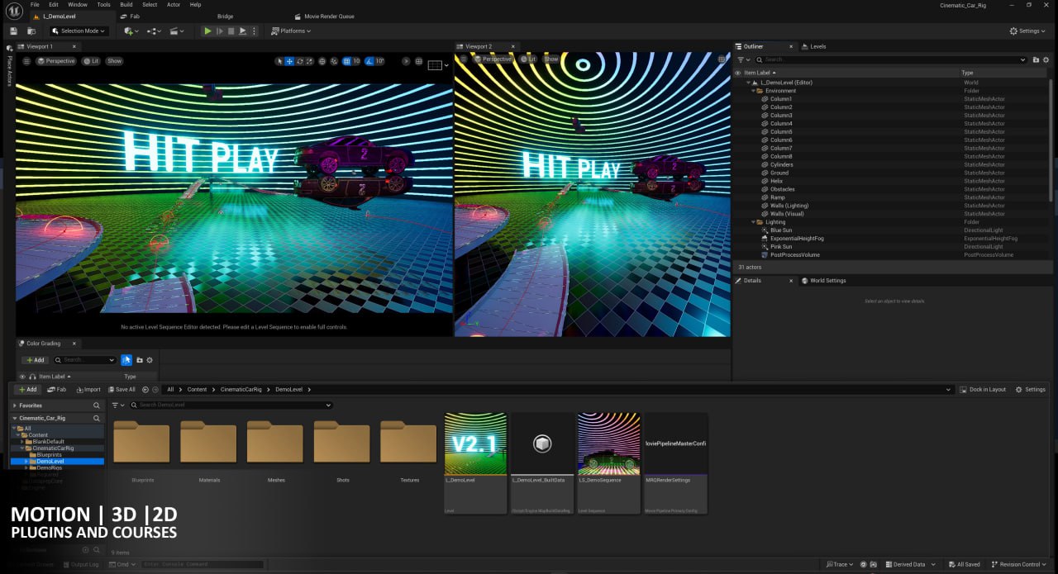Screen dimensions: 1058x574
Task: Expand the Favorites section
Action: click(14, 406)
